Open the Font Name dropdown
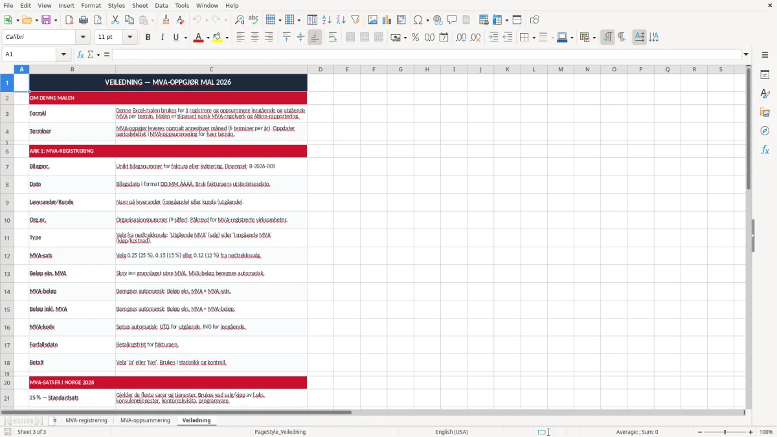777x437 pixels. (x=82, y=38)
